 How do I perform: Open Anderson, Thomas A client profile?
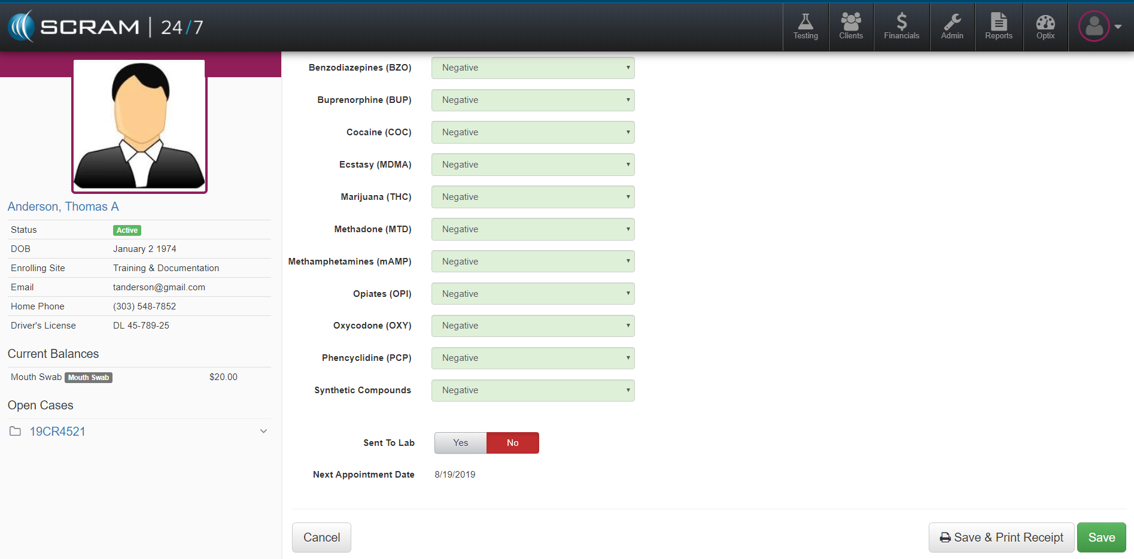pos(63,206)
